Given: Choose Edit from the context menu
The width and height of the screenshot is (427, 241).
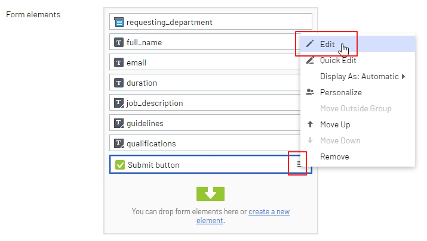Looking at the screenshot, I should pos(327,44).
